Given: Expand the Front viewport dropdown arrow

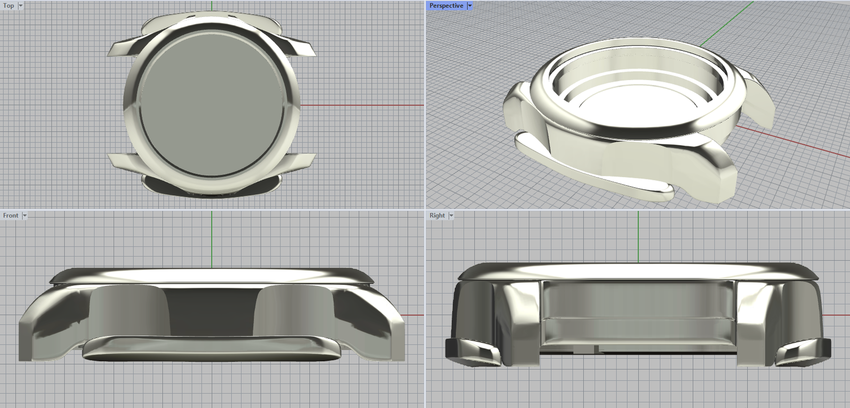Looking at the screenshot, I should (x=24, y=216).
